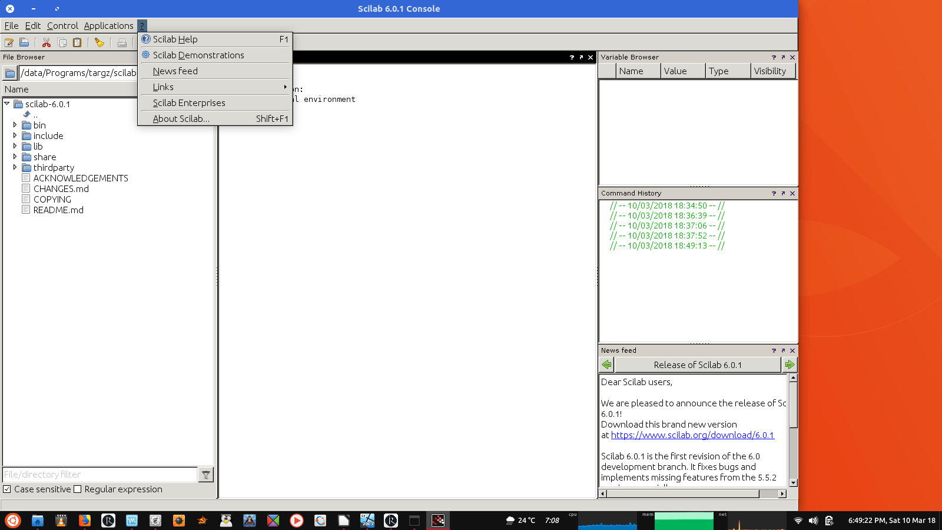Image resolution: width=942 pixels, height=530 pixels.
Task: Click the Scilab icon in the taskbar
Action: click(438, 521)
